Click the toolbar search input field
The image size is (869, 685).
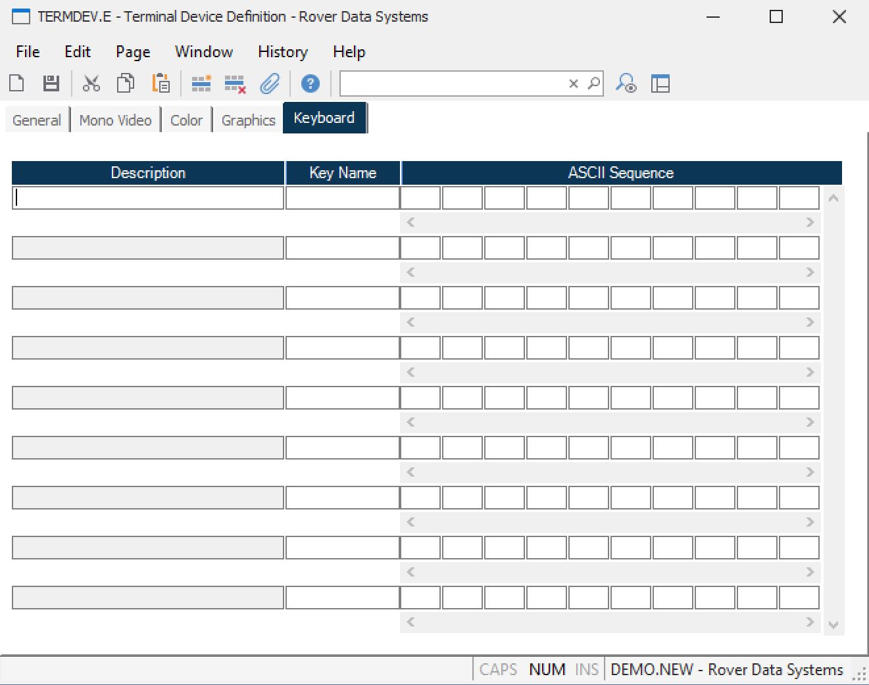(453, 83)
